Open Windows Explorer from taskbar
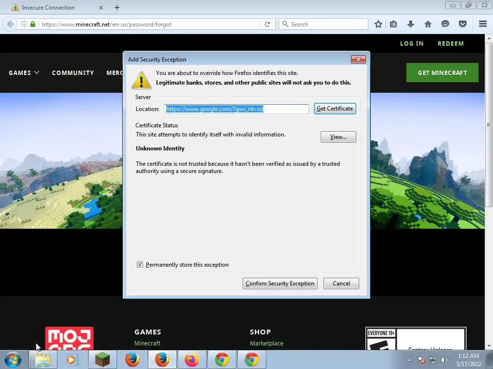This screenshot has width=493, height=369. click(x=43, y=359)
